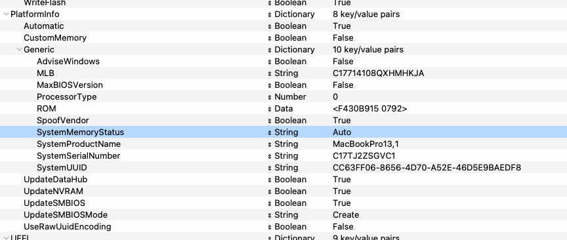Open type selector for PlatformInfo row
The width and height of the screenshot is (567, 240).
pyautogui.click(x=270, y=14)
